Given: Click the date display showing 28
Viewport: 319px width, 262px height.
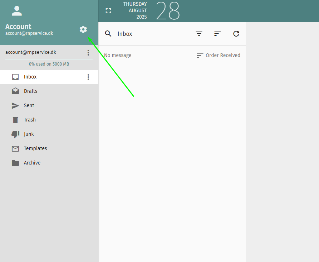Looking at the screenshot, I should tap(168, 11).
